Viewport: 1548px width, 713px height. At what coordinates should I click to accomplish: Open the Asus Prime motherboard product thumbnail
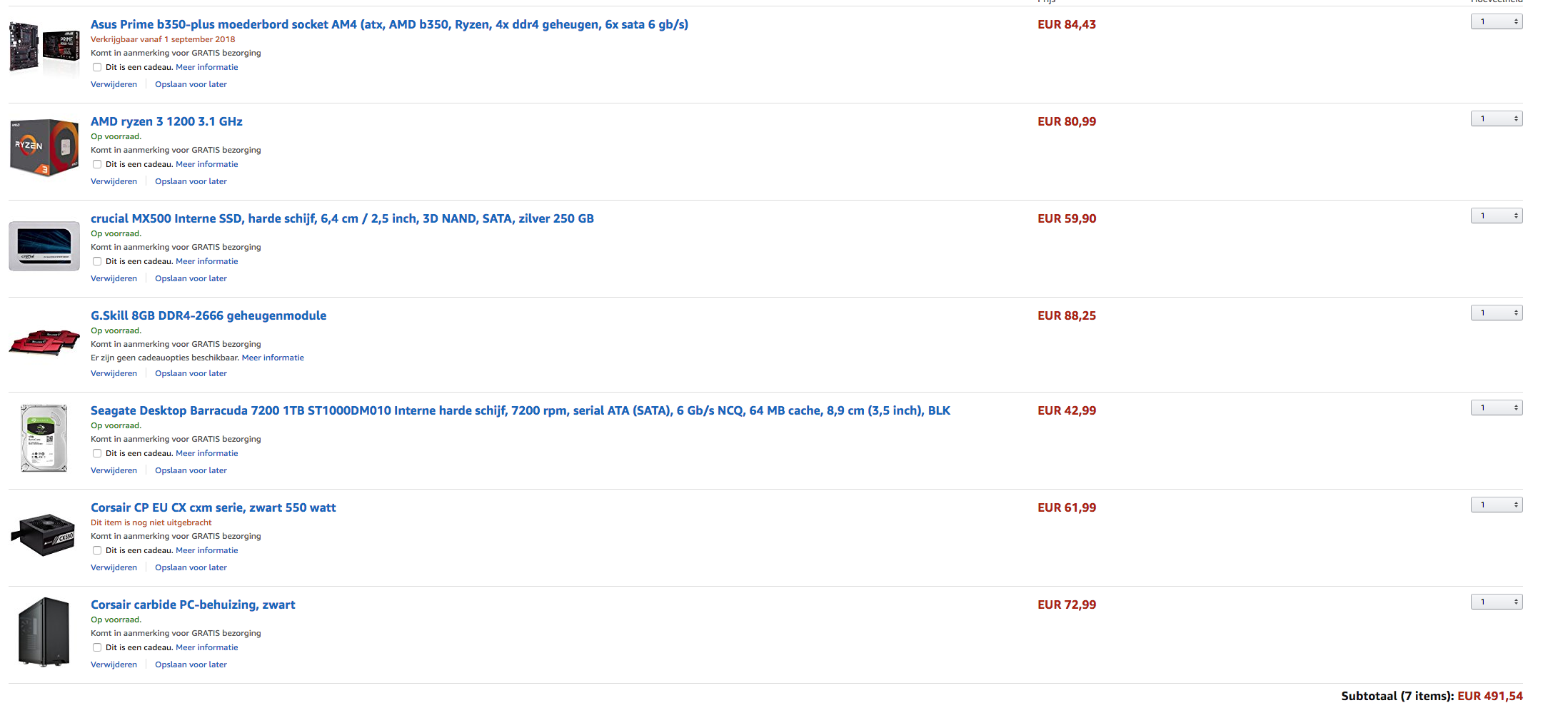[44, 47]
